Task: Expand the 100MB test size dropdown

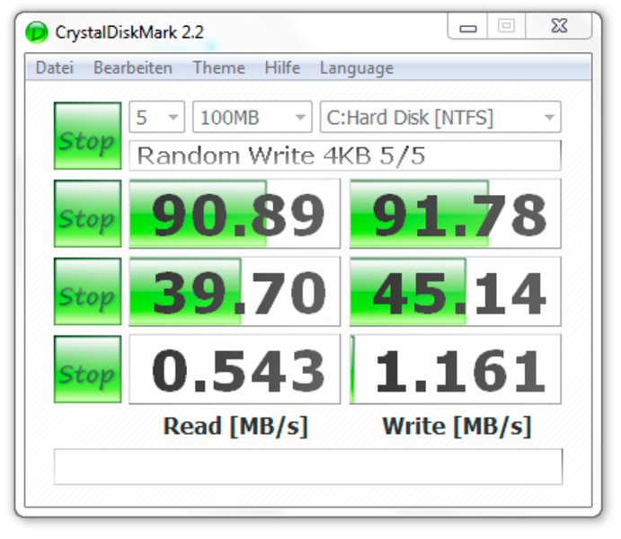Action: point(253,117)
